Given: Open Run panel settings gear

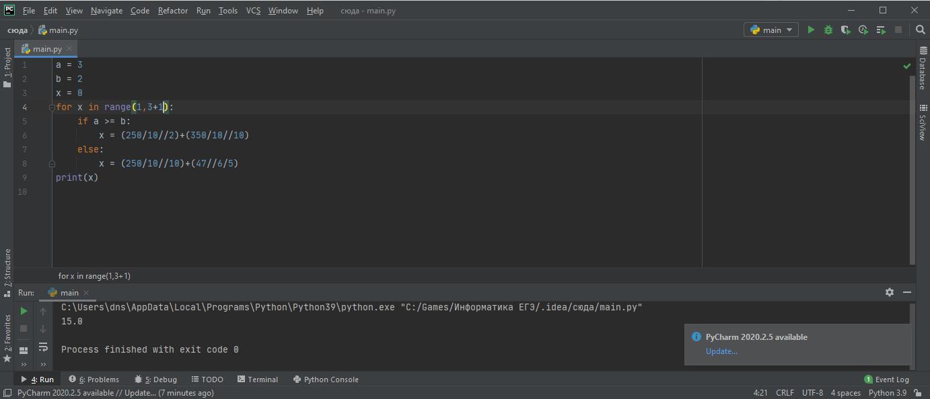Looking at the screenshot, I should (x=890, y=292).
